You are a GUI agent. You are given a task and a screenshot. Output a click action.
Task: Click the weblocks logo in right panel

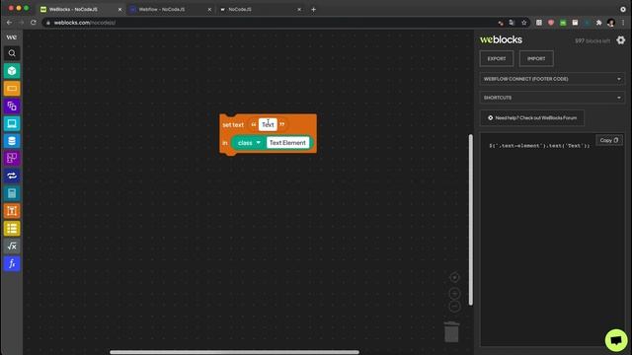pyautogui.click(x=501, y=39)
